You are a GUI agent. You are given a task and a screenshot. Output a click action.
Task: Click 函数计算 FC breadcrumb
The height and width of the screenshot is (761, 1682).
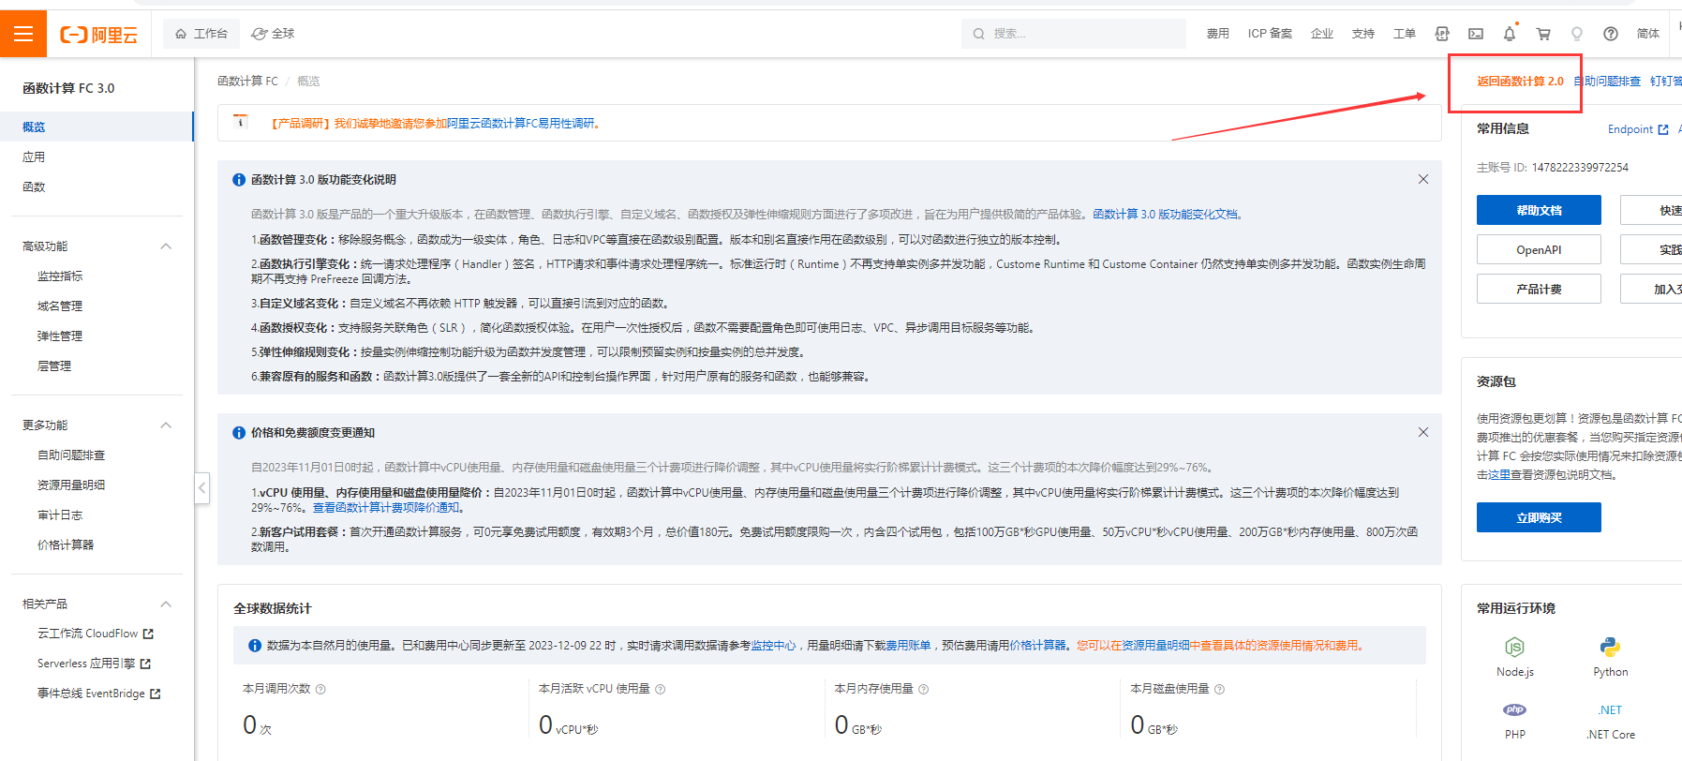(247, 82)
